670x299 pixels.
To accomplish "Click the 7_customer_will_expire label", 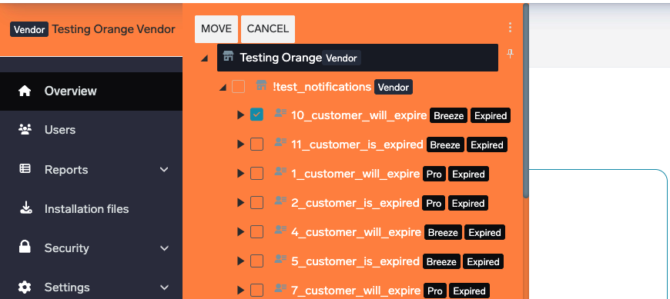I will pos(356,291).
